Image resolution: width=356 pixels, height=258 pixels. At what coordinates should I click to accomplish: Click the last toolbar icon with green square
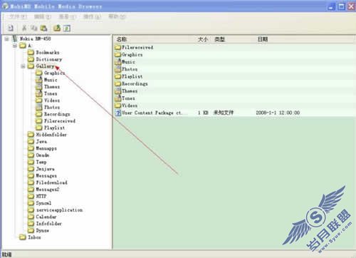[67, 28]
